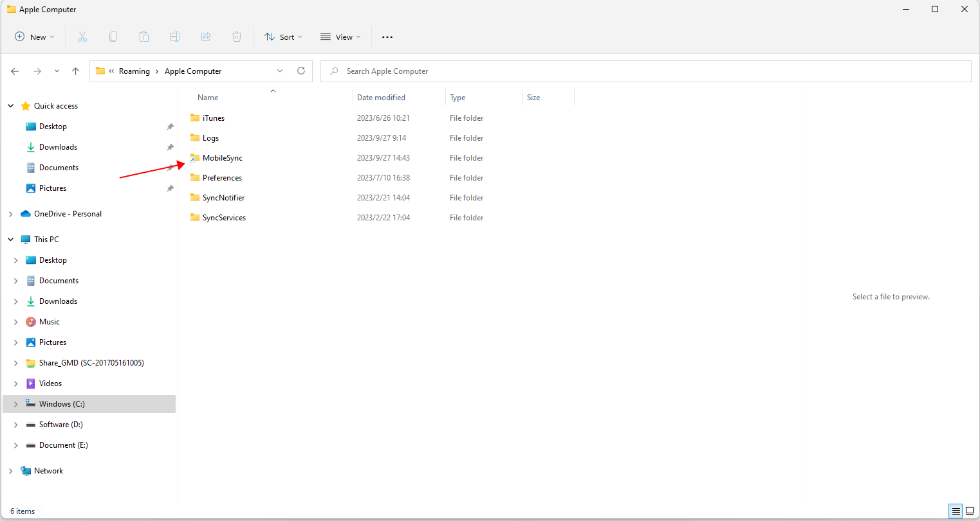Select Desktop under This PC
Screen dimensions: 980x521
coord(53,260)
